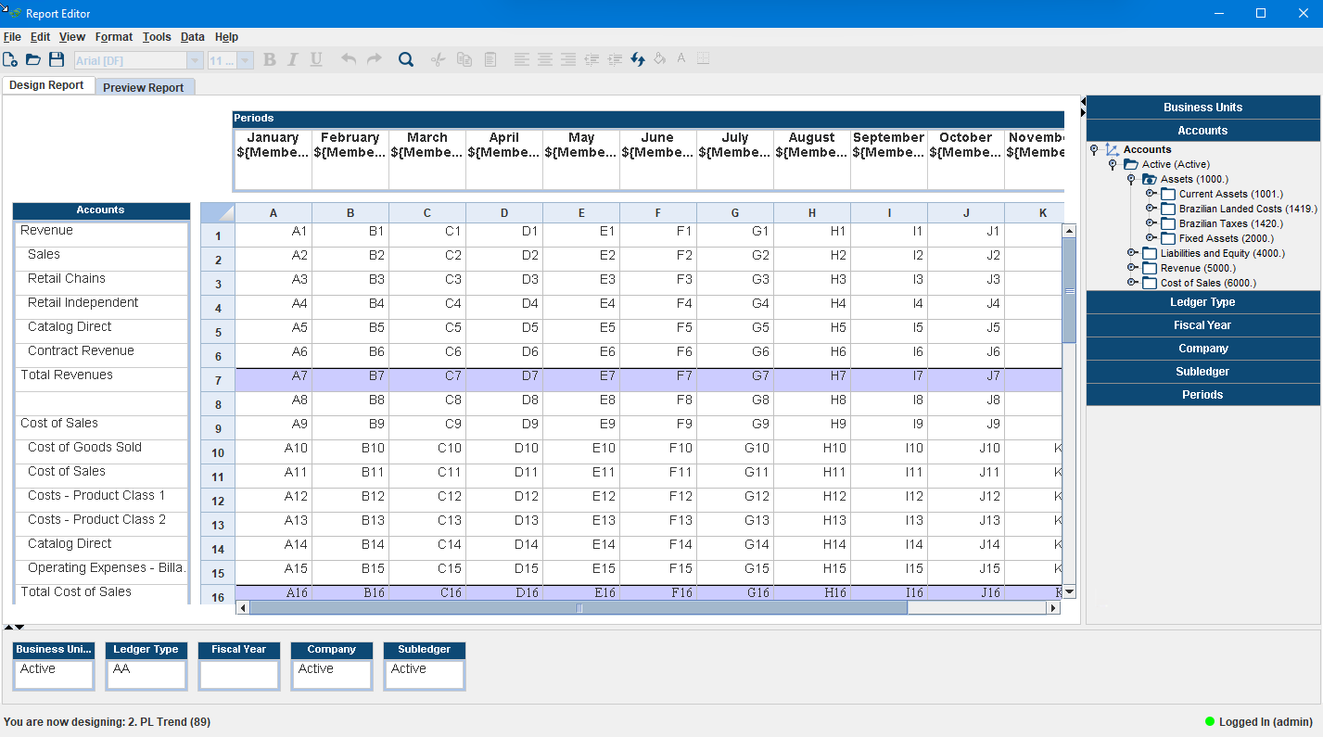Click the horizontal scrollbar right arrow
Viewport: 1323px width, 737px height.
point(1053,608)
